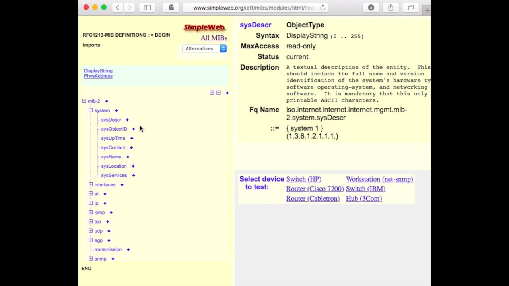Screen dimensions: 509x286
Task: Click the Safari back arrow
Action: click(117, 8)
